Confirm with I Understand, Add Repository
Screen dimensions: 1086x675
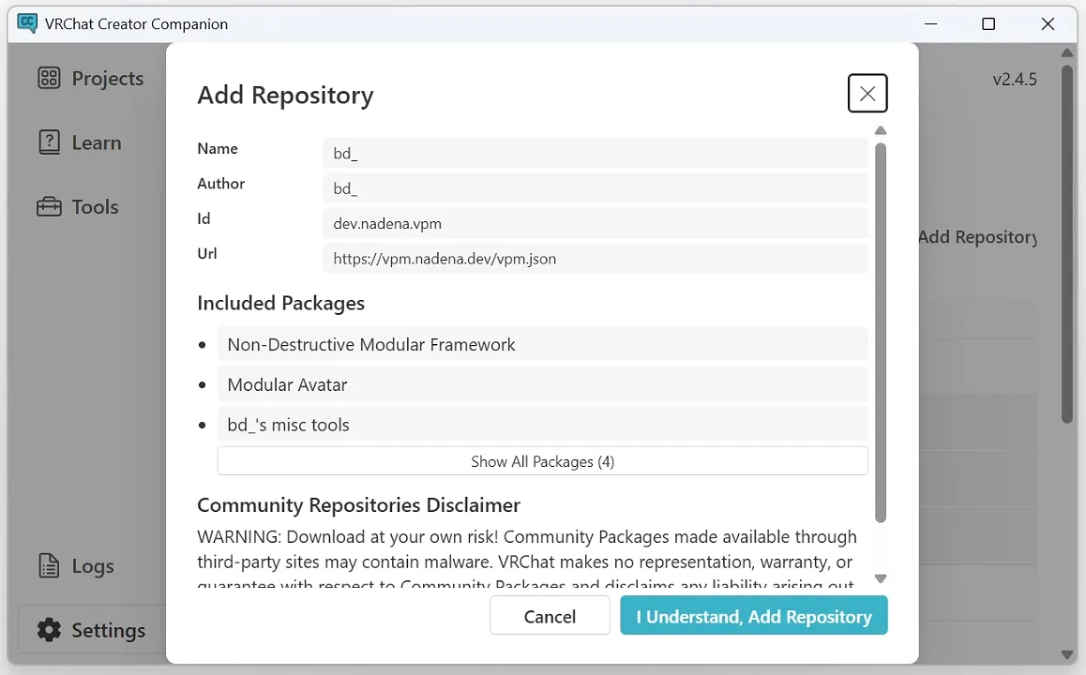click(754, 615)
